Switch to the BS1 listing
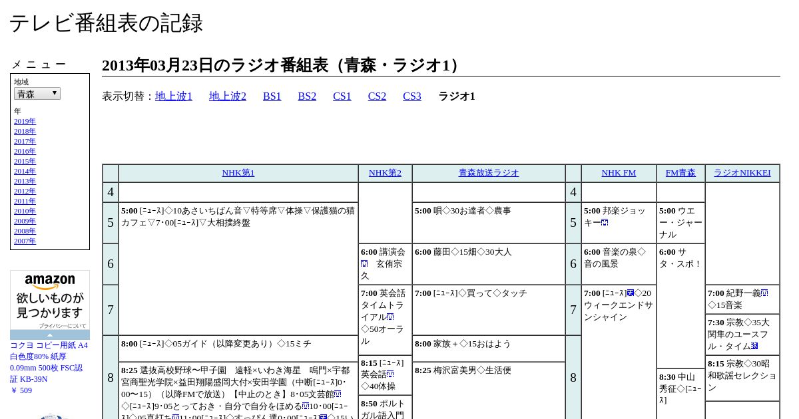This screenshot has width=799, height=419. coord(272,96)
